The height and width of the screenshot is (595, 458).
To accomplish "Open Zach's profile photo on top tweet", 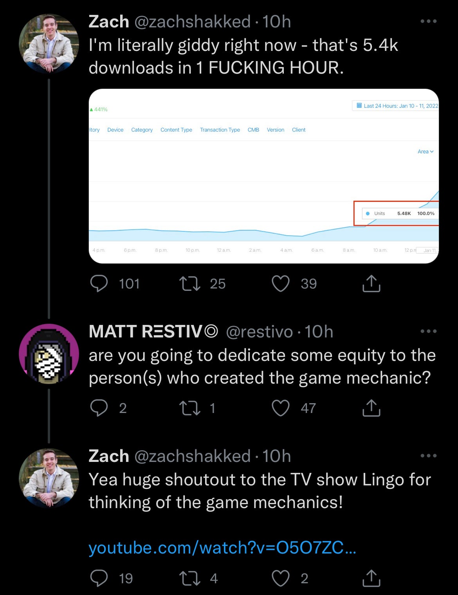I will (49, 44).
